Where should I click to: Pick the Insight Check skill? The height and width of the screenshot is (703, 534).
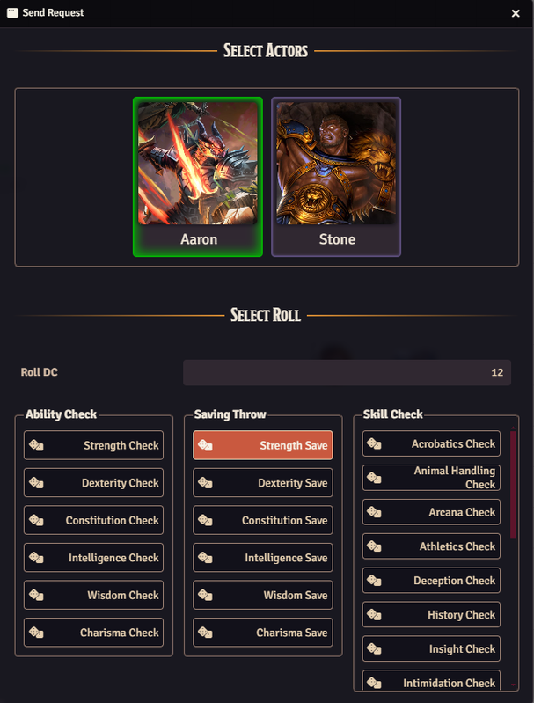pos(431,648)
